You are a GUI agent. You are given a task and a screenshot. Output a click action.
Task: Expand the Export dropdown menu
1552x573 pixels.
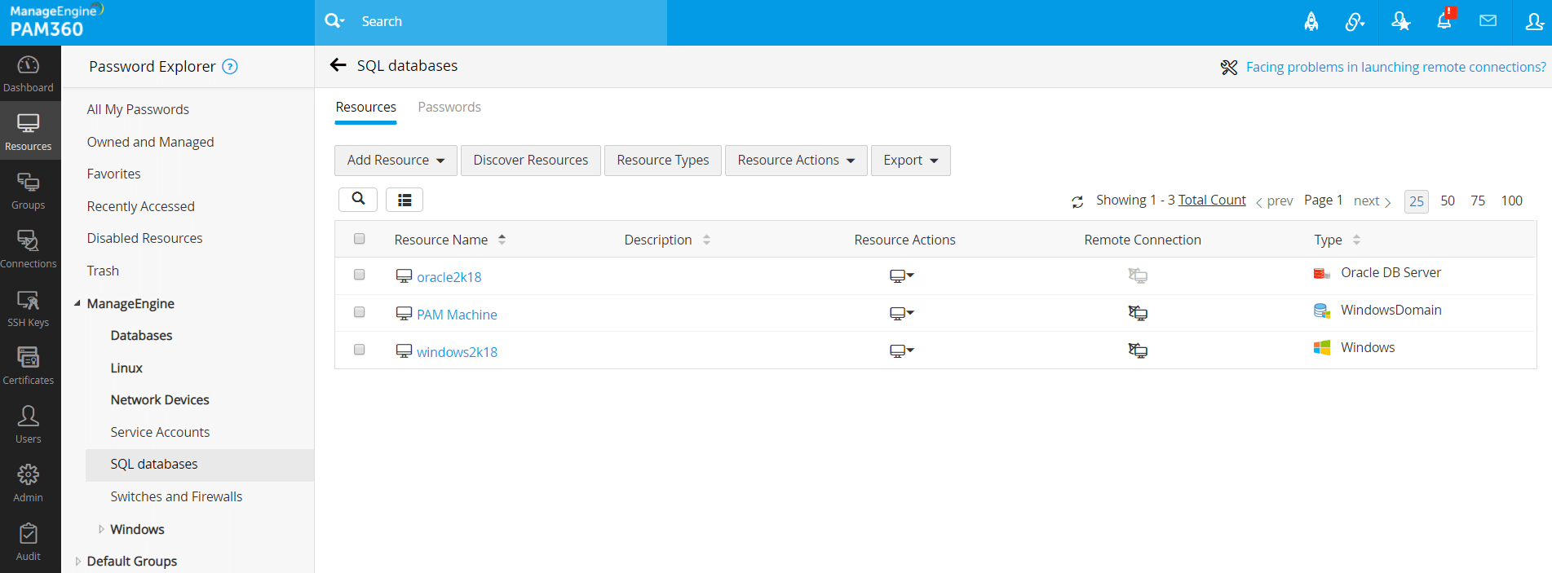(x=910, y=161)
